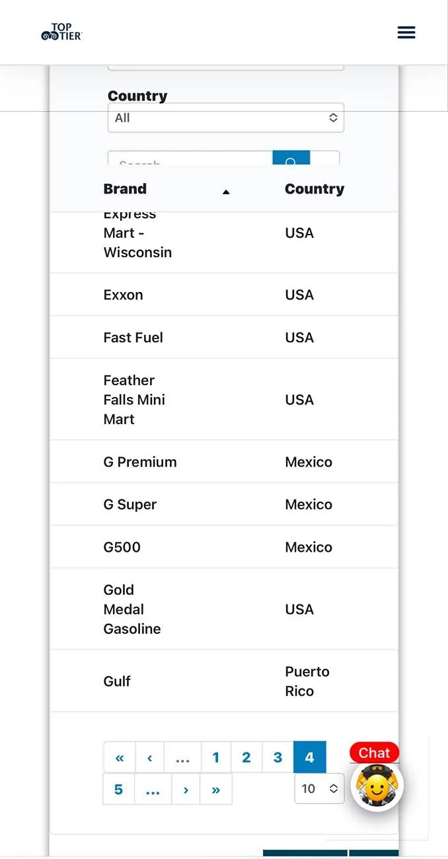Viewport: 448px width, 859px height.
Task: Click the sort arrow on Brand column
Action: point(226,192)
